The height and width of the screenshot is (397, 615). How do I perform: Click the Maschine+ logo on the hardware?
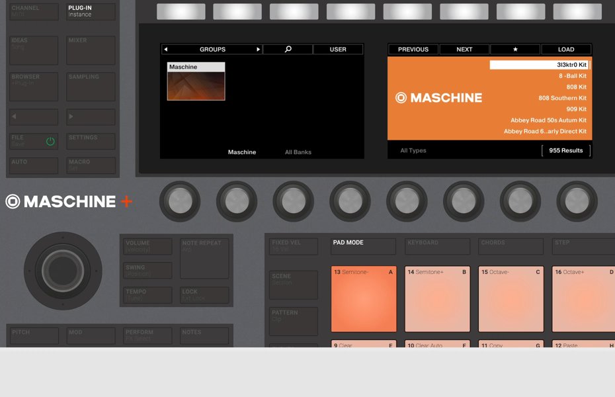[69, 202]
